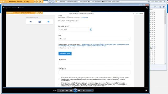Show the preview pane in Explorer

160,7
